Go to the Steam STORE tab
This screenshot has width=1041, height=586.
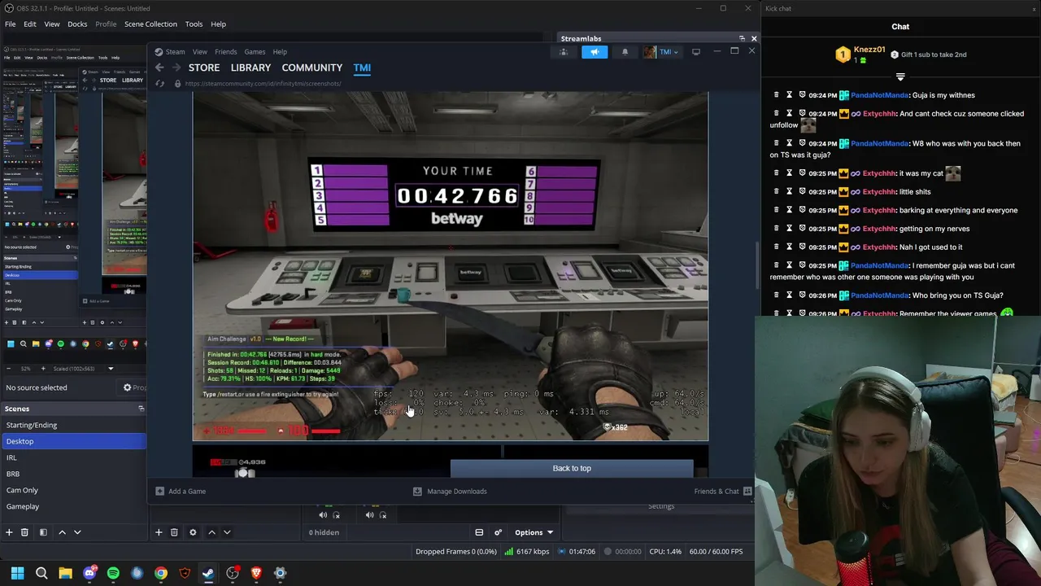click(x=204, y=68)
